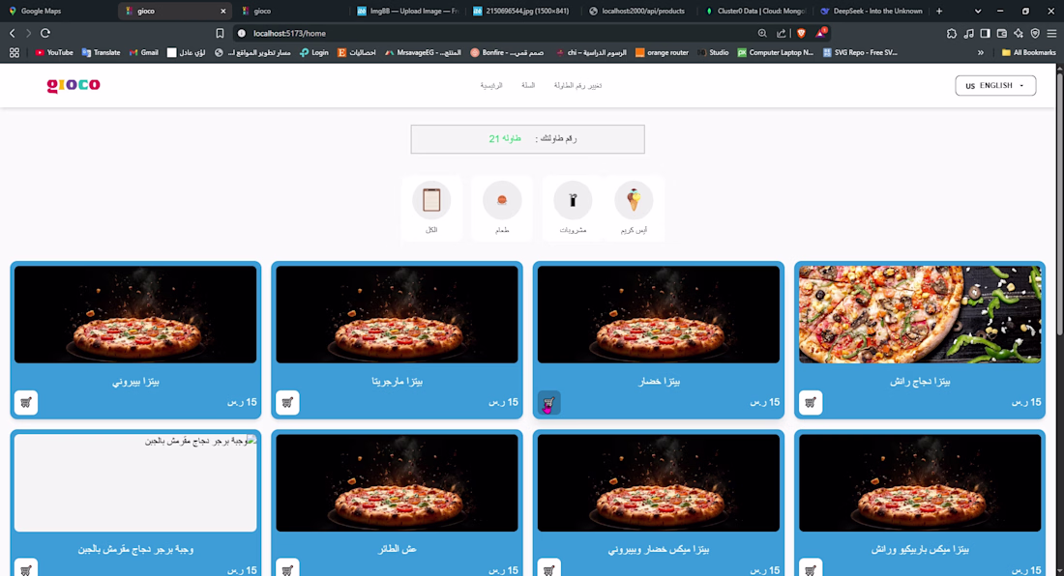Add بيتزا بيبروني to the cart
Viewport: 1064px width, 576px height.
26,402
